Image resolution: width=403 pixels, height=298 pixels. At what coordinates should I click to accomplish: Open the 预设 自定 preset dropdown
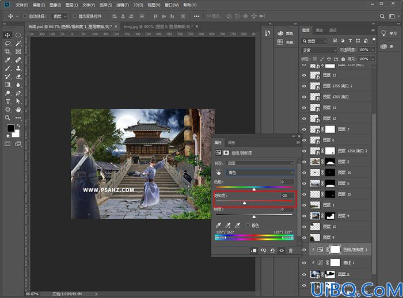[x=260, y=163]
